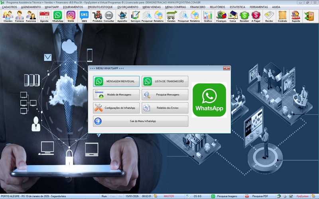
Task: Open the OS/ORÇAMENTO menu
Action: [128, 7]
